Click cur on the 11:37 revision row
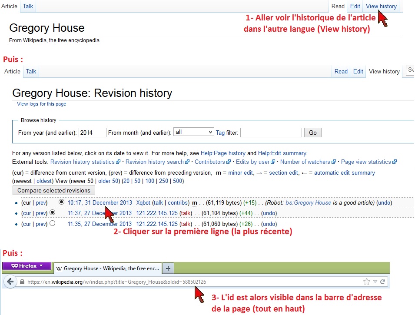The width and height of the screenshot is (415, 315). (x=27, y=213)
